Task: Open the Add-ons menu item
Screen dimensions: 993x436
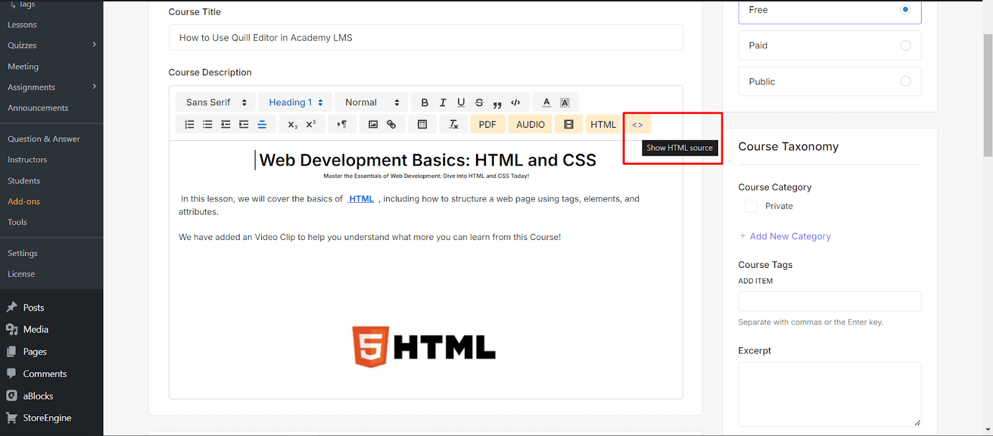Action: pos(24,202)
